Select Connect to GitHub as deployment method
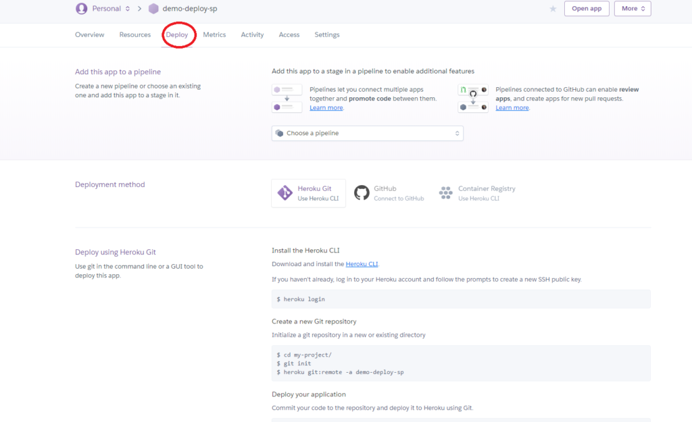This screenshot has height=422, width=692. click(388, 192)
